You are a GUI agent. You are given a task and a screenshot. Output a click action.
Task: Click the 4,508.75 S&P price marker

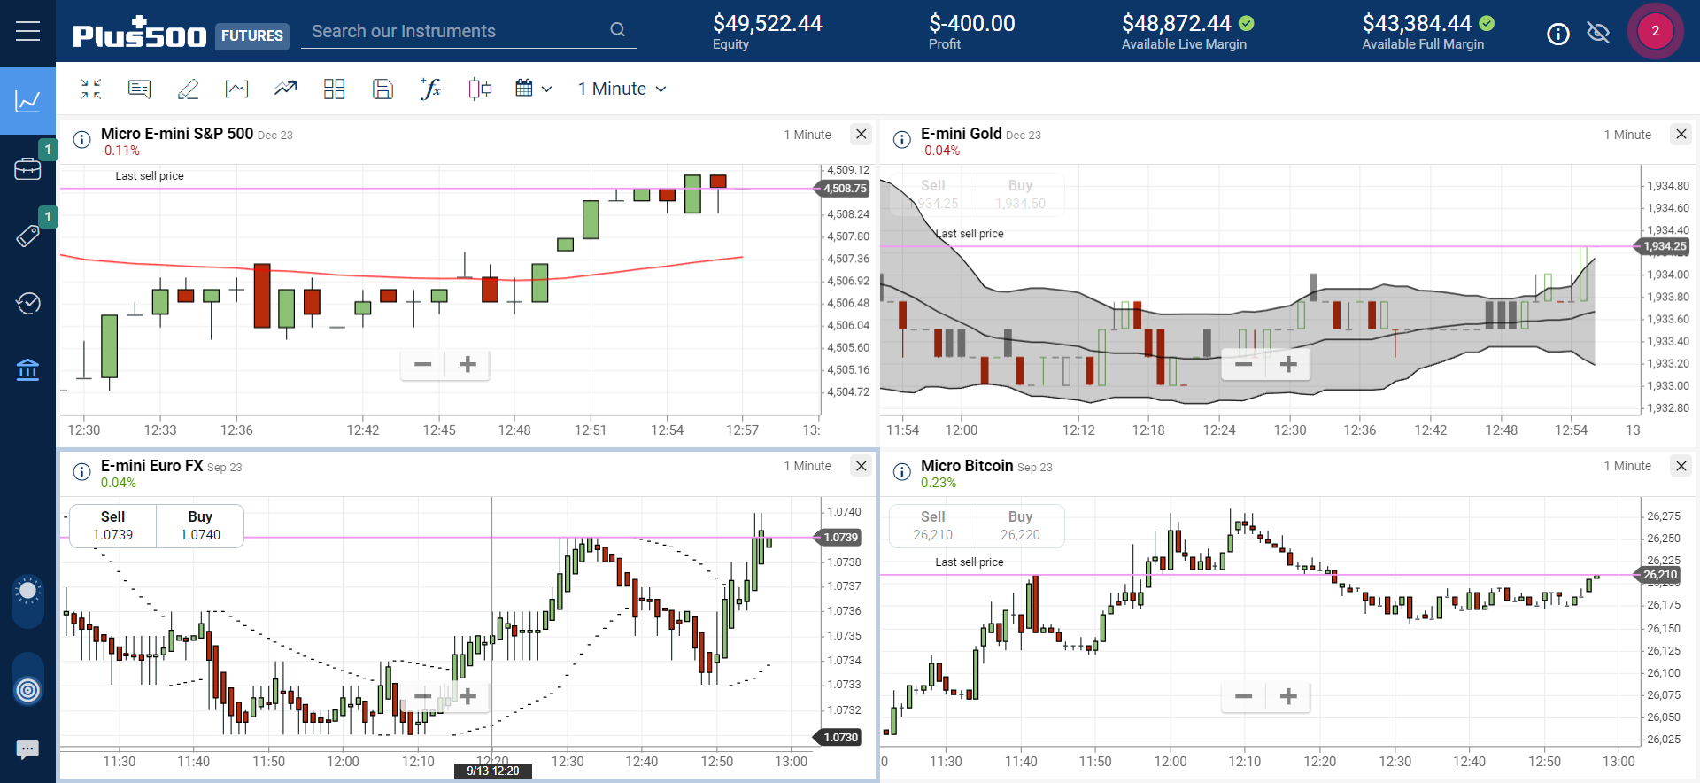pyautogui.click(x=843, y=189)
